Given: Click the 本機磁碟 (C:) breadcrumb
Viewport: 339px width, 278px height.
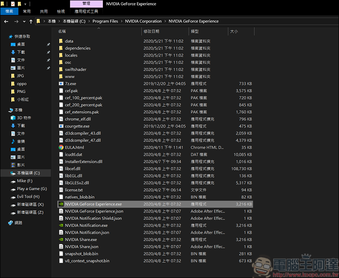Looking at the screenshot, I should [74, 21].
